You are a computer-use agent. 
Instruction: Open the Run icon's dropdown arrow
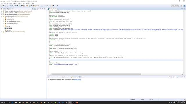point(21,6)
